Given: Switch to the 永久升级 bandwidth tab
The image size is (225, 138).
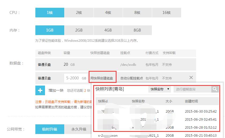Looking at the screenshot, I should click(79, 129).
